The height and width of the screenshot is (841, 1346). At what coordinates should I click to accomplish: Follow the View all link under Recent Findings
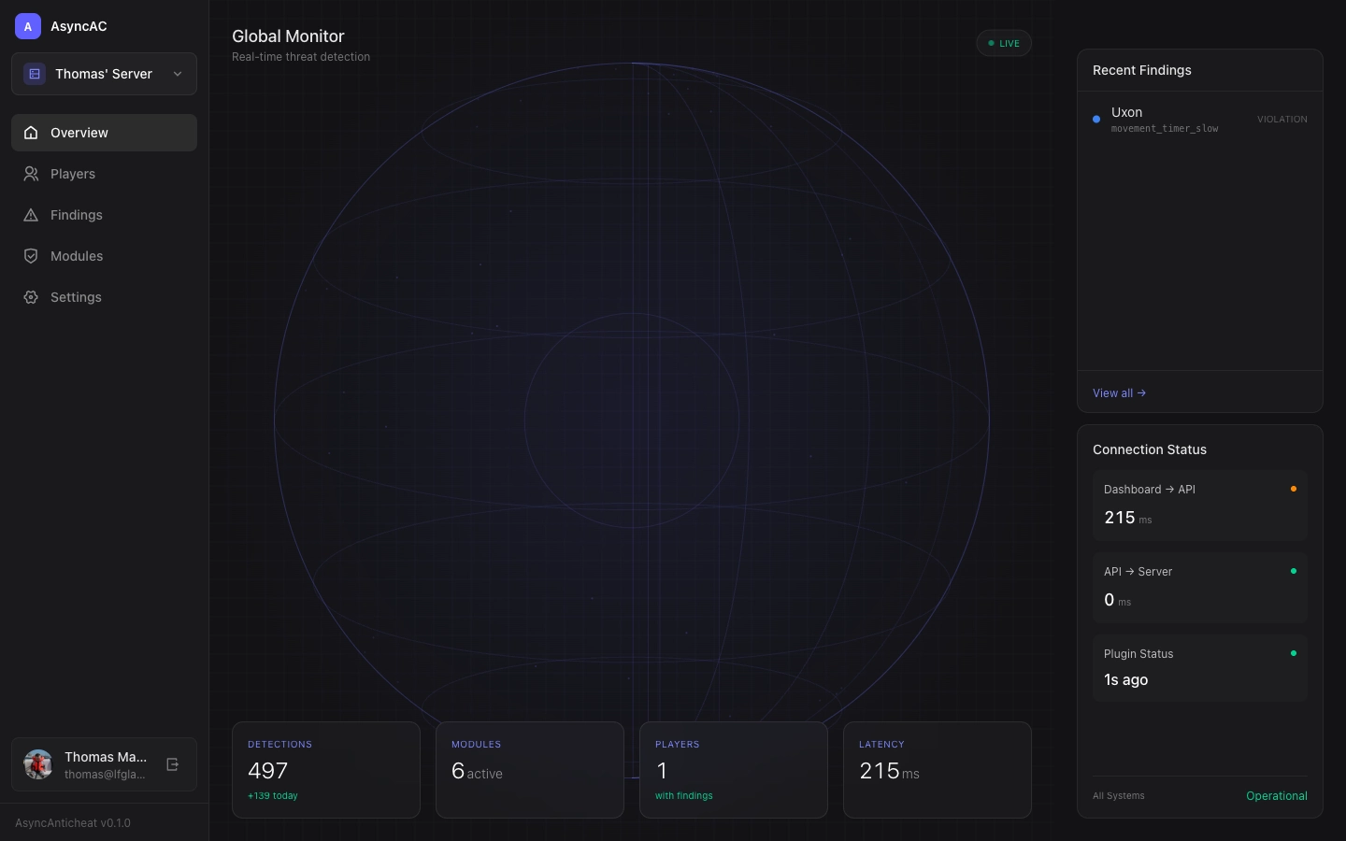pos(1119,393)
